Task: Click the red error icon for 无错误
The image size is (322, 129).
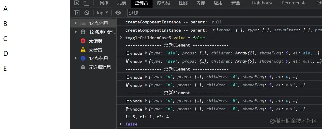Action: (83, 41)
